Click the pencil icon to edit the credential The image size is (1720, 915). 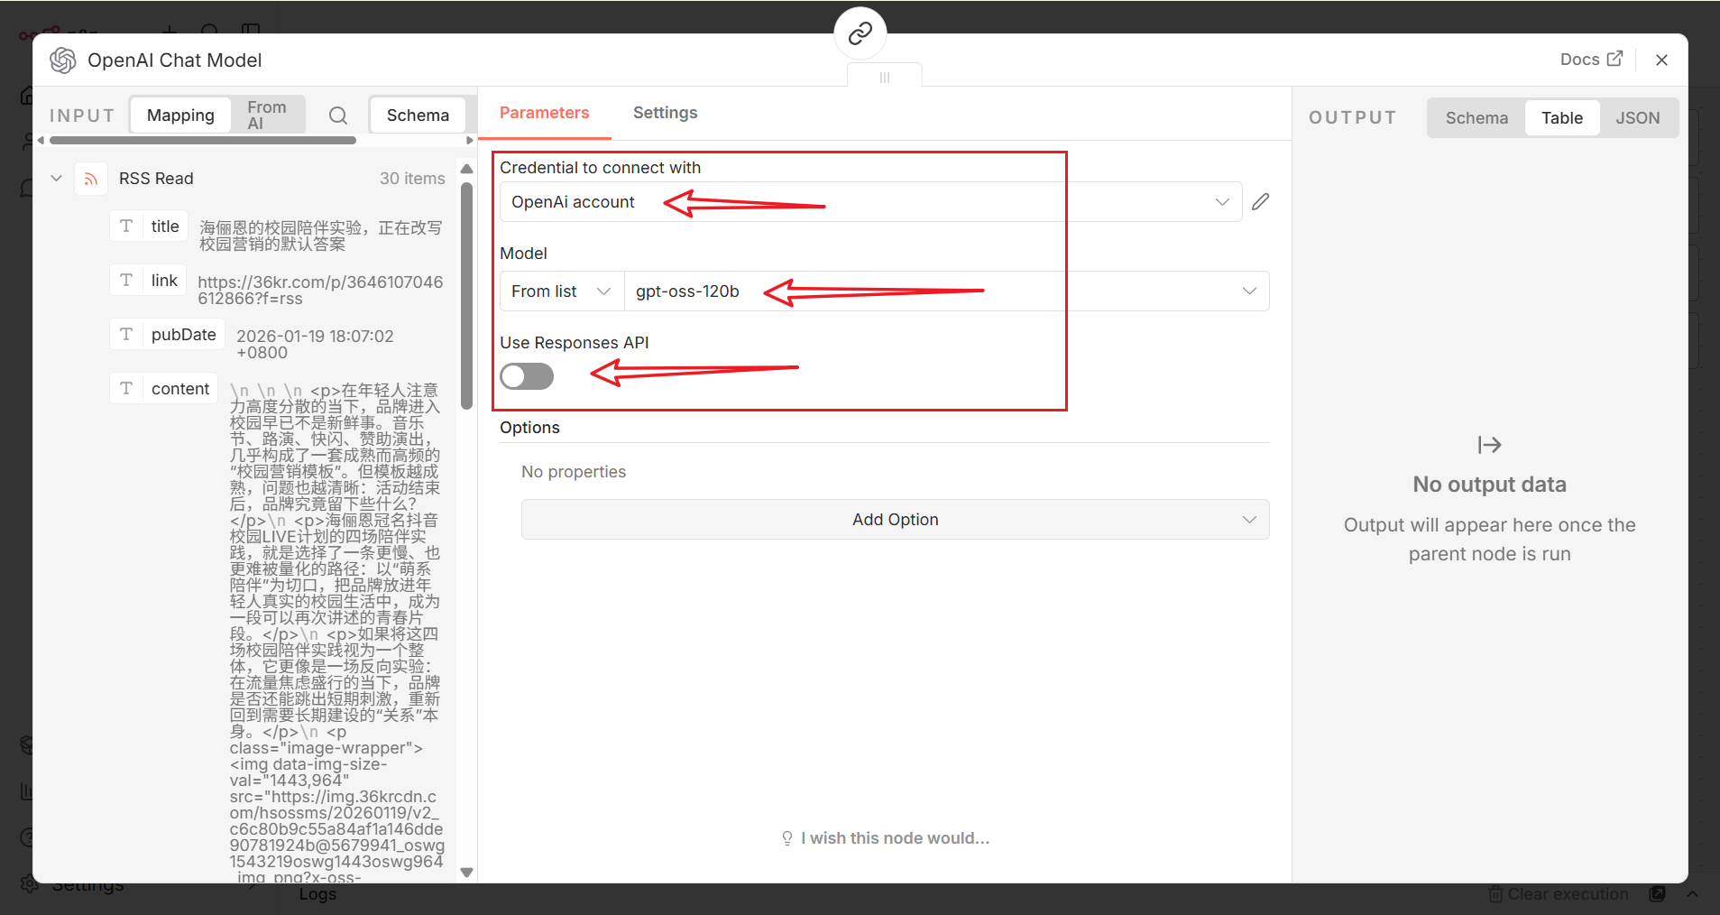click(x=1260, y=201)
